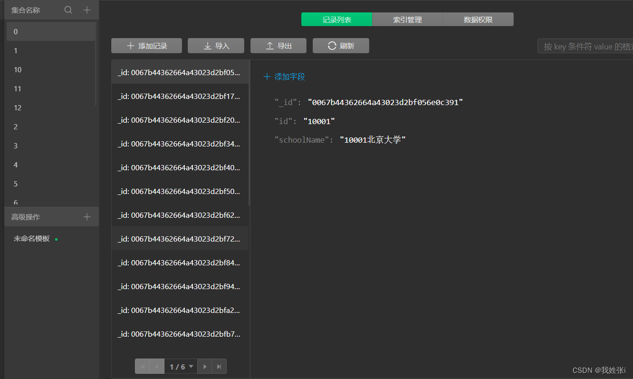Click the id value "10001"

click(319, 121)
